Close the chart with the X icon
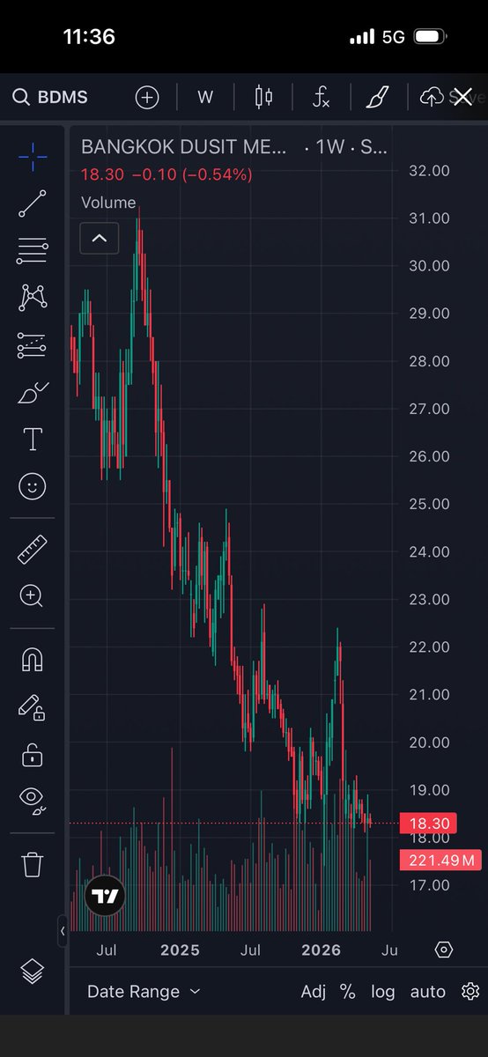This screenshot has width=488, height=1057. [x=462, y=97]
